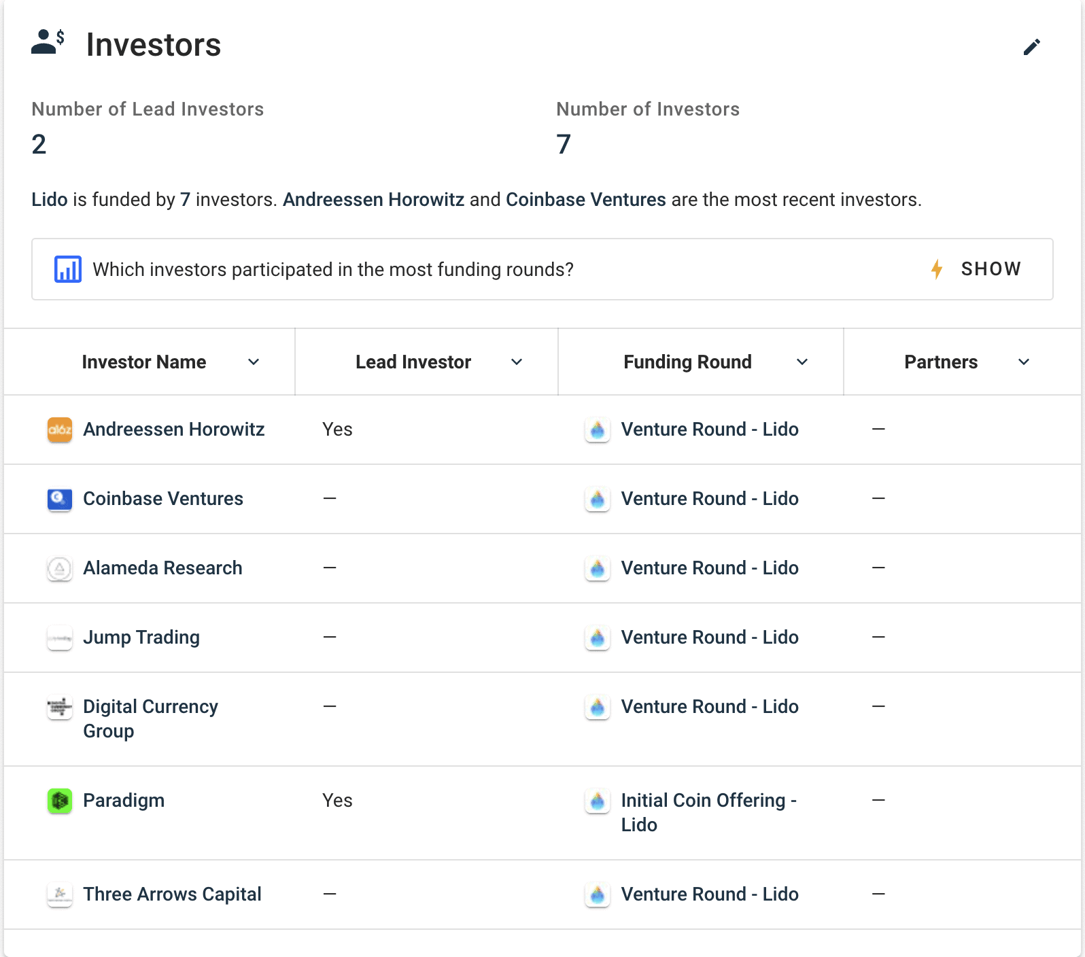Open Venture Round - Lido for Alameda Research
The width and height of the screenshot is (1085, 957).
pos(710,568)
